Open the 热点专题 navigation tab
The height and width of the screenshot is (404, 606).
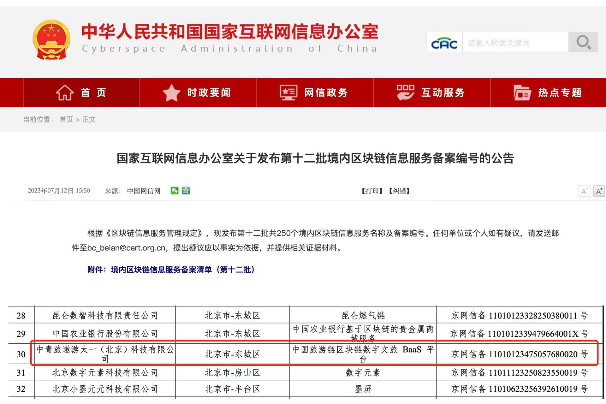point(549,92)
